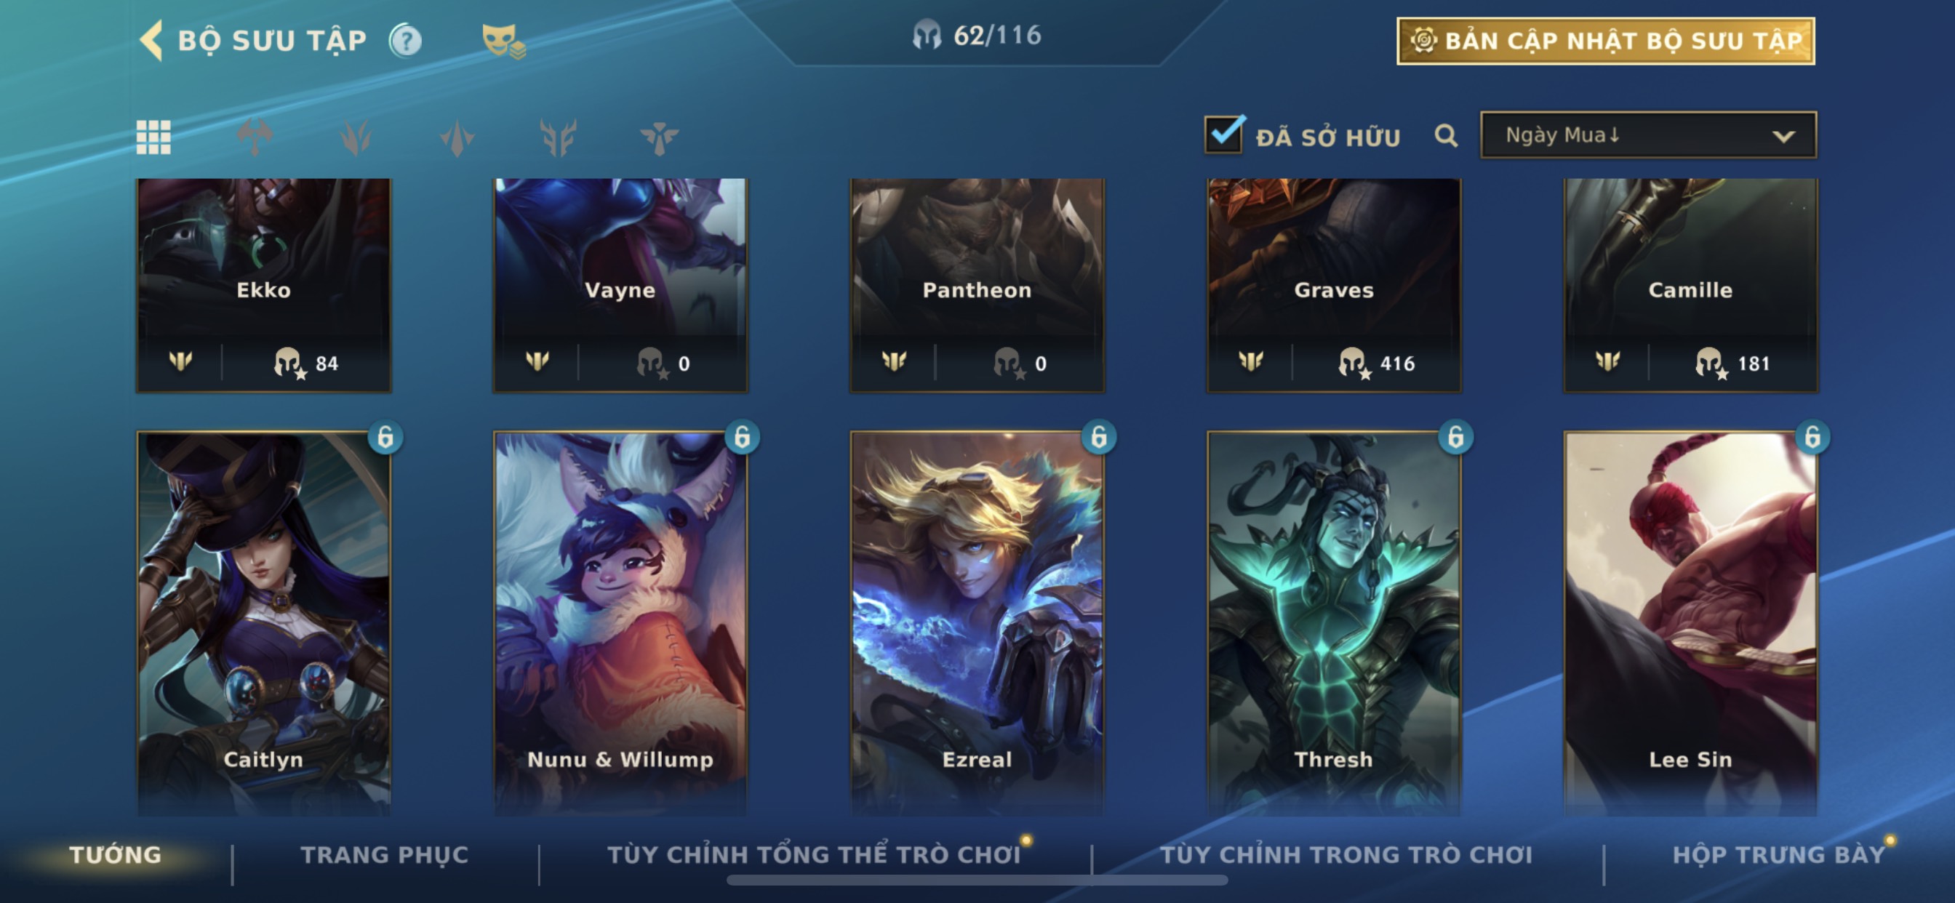The width and height of the screenshot is (1955, 903).
Task: Filter champions by the axe role icon
Action: [255, 137]
